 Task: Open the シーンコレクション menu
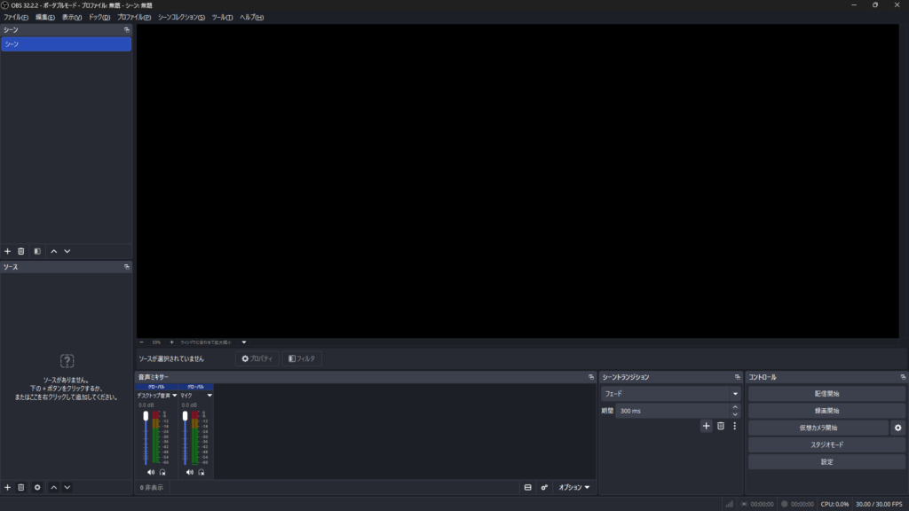[181, 18]
